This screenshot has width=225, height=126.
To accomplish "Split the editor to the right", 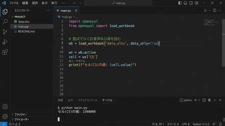I will point(214,10).
